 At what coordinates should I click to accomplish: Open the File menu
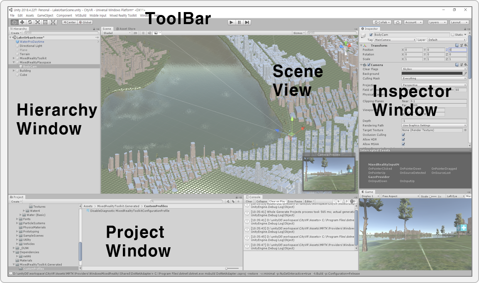pyautogui.click(x=12, y=15)
